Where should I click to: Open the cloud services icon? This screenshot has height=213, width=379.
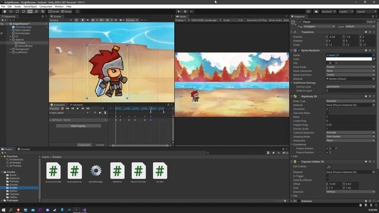[x=316, y=12]
